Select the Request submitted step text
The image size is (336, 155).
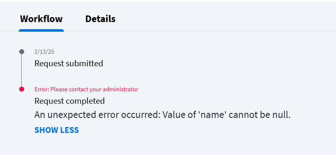(x=69, y=63)
